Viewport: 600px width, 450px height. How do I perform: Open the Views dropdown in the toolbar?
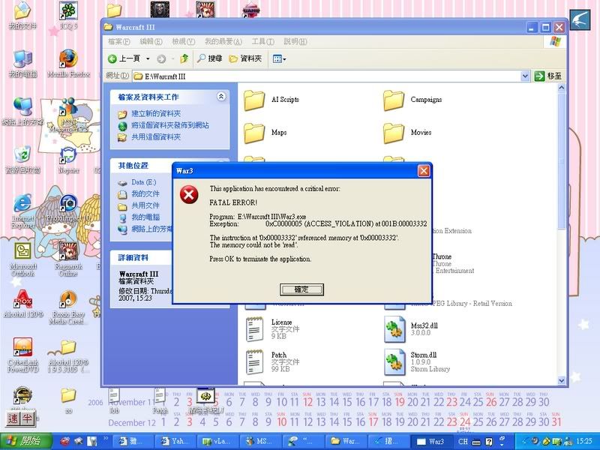point(279,58)
